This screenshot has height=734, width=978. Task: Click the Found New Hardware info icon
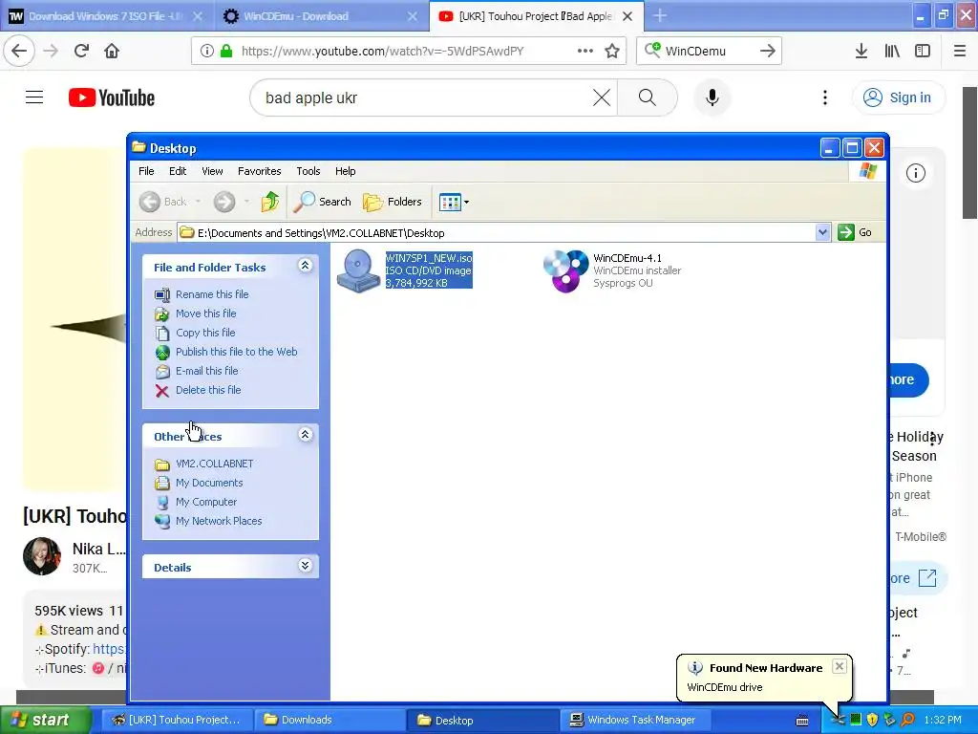pos(695,668)
